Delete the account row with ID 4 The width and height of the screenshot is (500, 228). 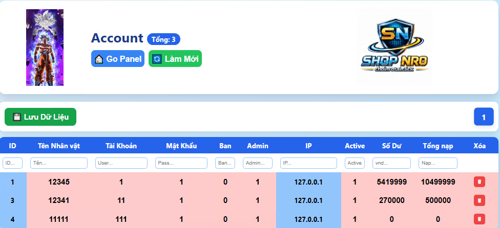(x=480, y=219)
